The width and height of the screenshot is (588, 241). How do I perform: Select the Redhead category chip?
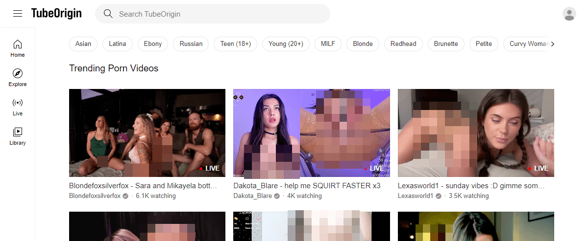(403, 44)
